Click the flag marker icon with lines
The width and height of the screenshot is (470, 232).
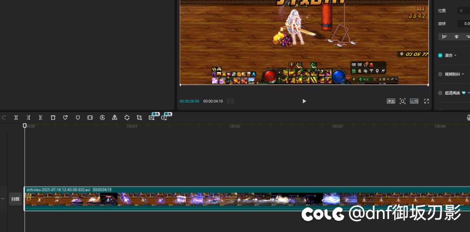[x=65, y=118]
